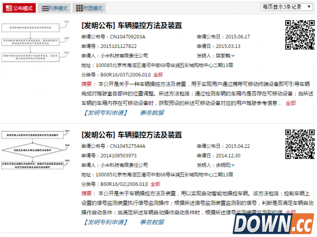The width and height of the screenshot is (317, 237).
Task: Open title of patent published 2015.06.17
Action: coord(132,26)
